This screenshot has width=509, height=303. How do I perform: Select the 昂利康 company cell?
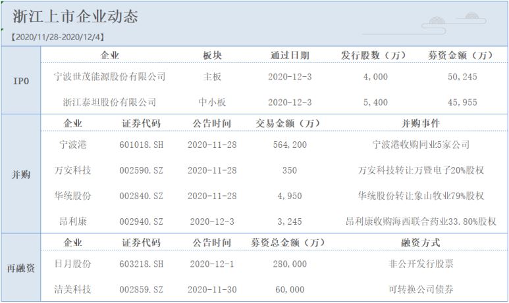(73, 221)
